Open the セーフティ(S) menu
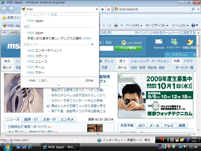Viewport: 201px width, 151px height. tap(157, 25)
